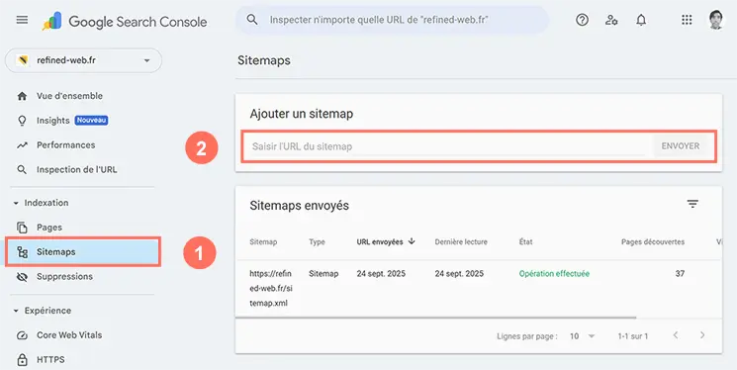Click the Nouveau badge next to Insights
737x370 pixels.
tap(92, 121)
